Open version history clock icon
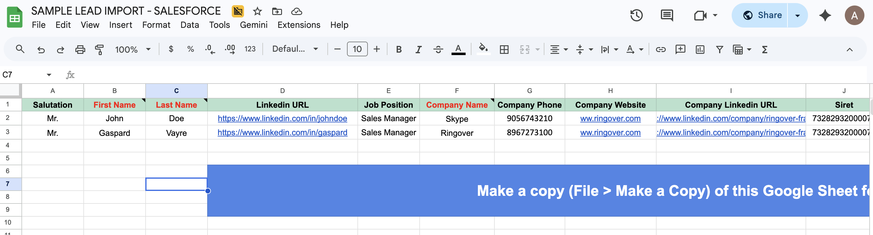 click(x=636, y=15)
